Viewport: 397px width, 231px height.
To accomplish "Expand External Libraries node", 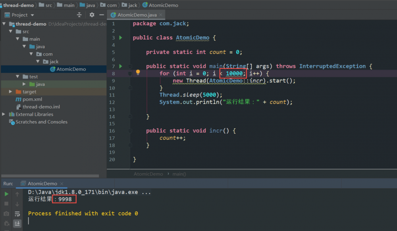I will (x=4, y=114).
